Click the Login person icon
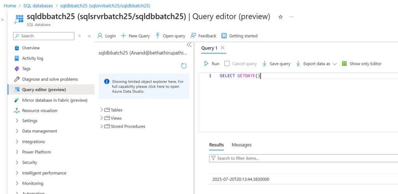This screenshot has width=398, height=194. point(100,36)
